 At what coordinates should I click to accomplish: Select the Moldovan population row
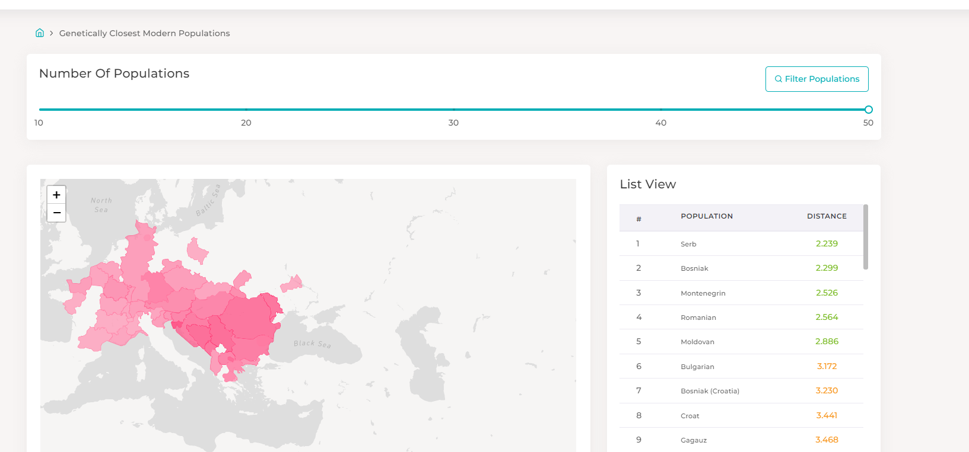[x=741, y=342]
